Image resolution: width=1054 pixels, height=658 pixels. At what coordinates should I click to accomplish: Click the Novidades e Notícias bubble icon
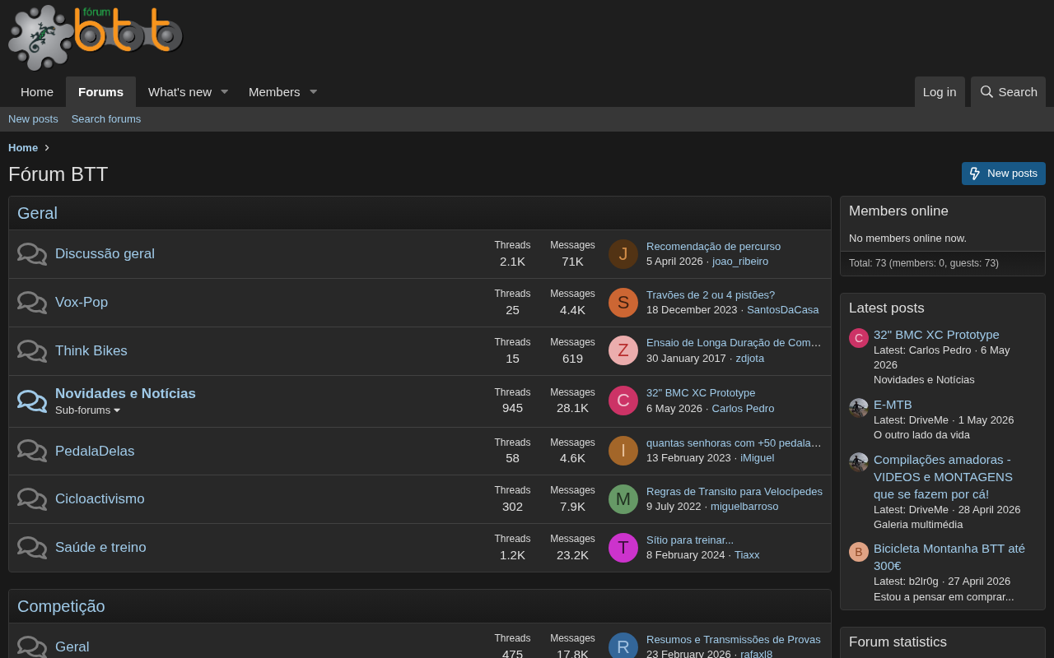point(32,401)
